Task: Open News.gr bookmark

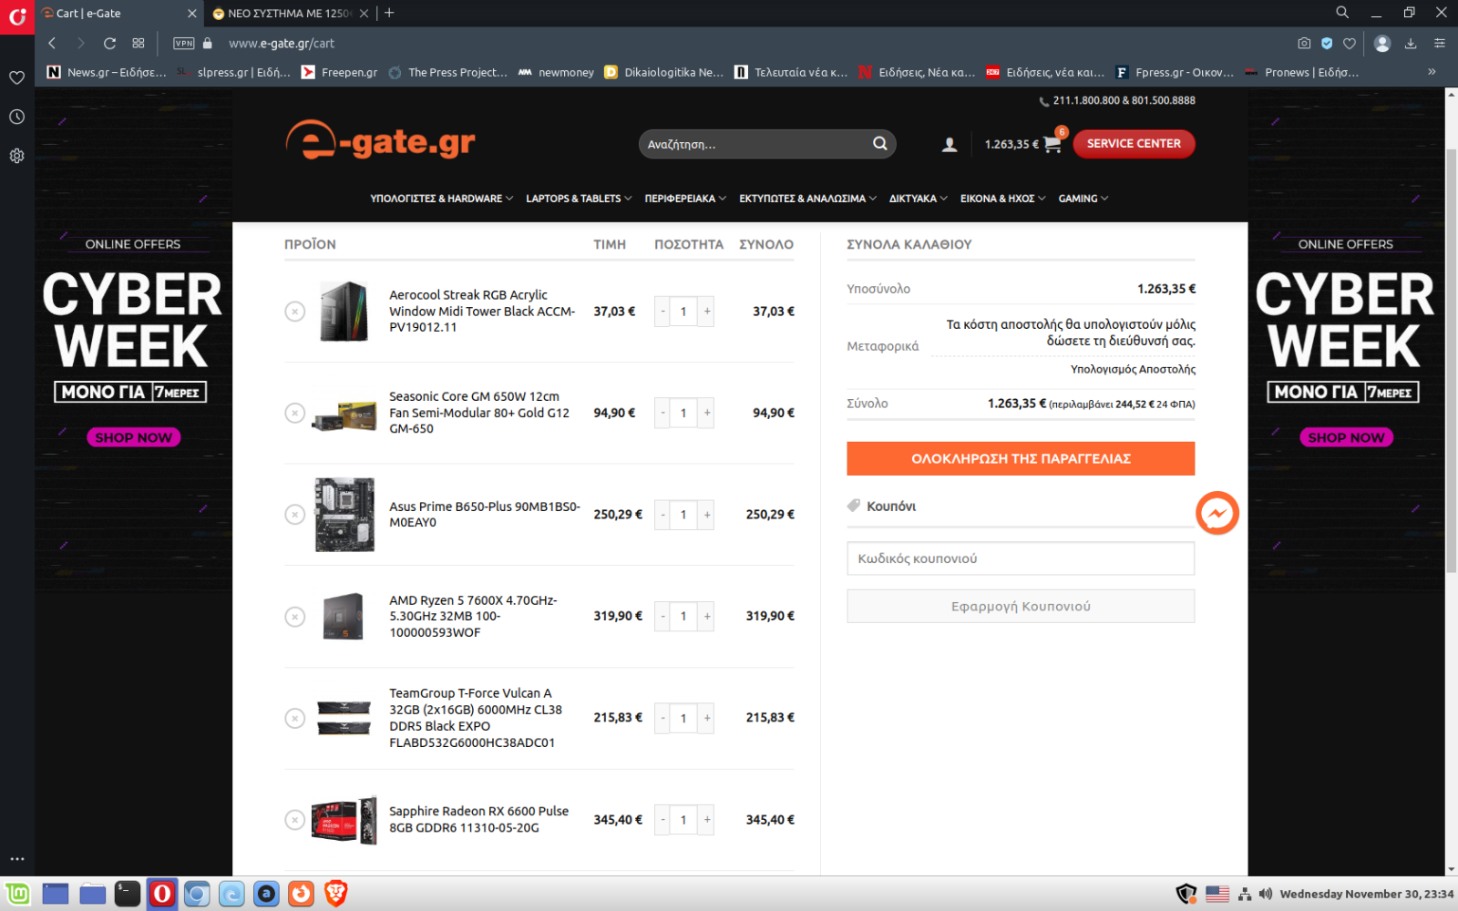Action: click(x=107, y=72)
